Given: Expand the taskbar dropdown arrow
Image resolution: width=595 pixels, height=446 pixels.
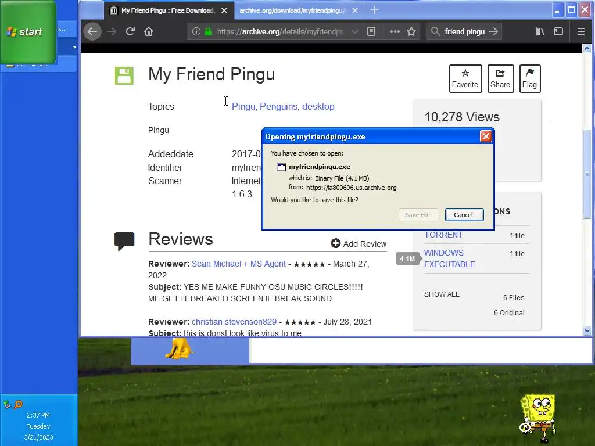Looking at the screenshot, I should tap(74, 48).
